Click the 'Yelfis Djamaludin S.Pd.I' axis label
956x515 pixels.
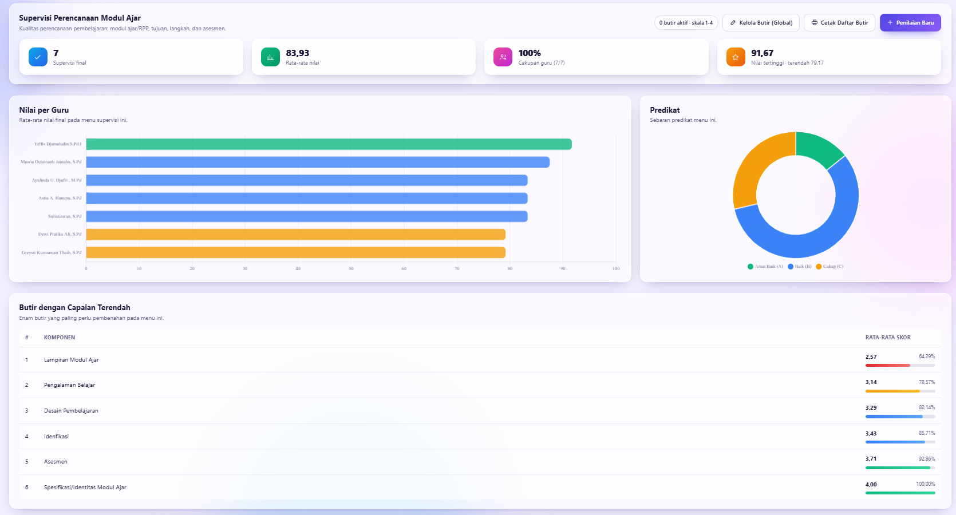coord(58,144)
